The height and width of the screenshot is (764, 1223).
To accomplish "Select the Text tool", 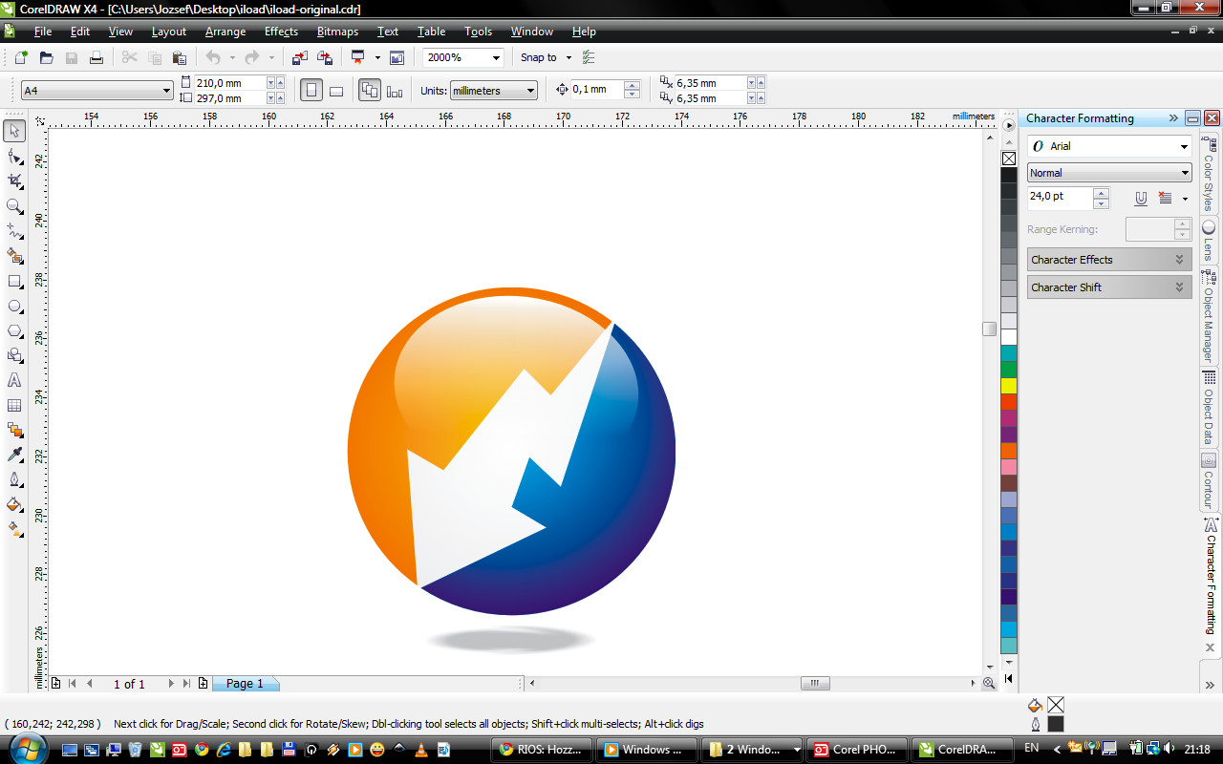I will [x=14, y=380].
